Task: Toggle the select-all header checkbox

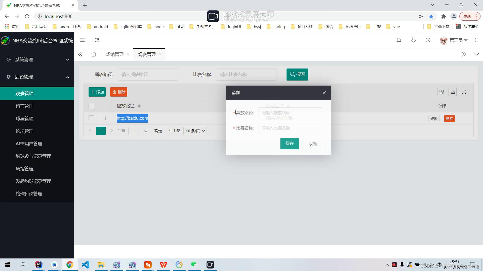Action: point(91,106)
